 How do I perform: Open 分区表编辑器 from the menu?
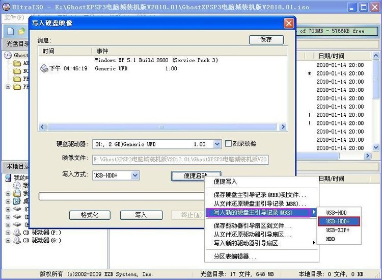click(262, 257)
